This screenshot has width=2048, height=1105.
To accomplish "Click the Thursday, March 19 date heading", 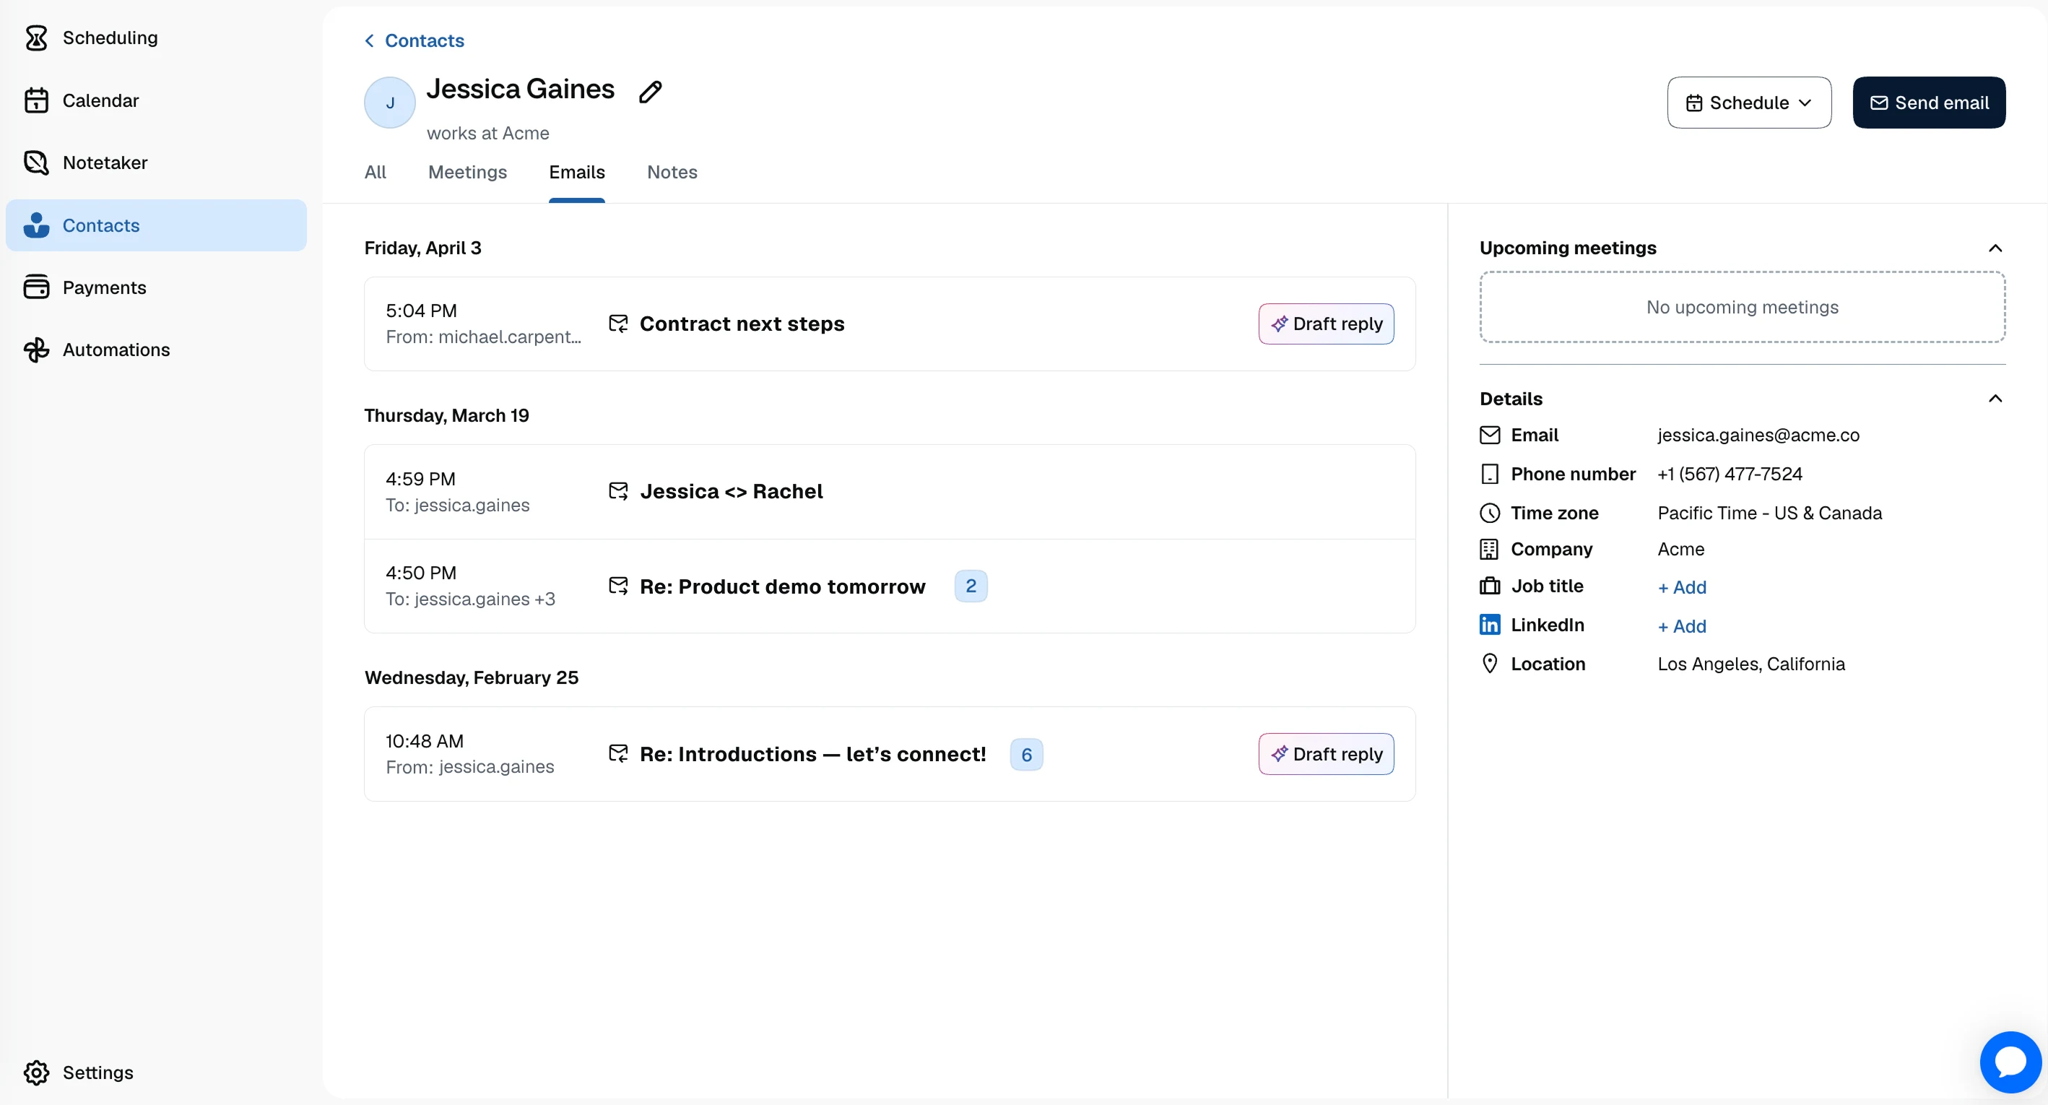I will 446,415.
